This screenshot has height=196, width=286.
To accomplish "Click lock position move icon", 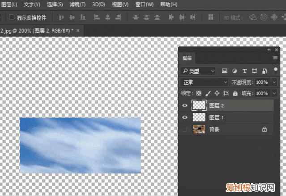I will click(217, 93).
